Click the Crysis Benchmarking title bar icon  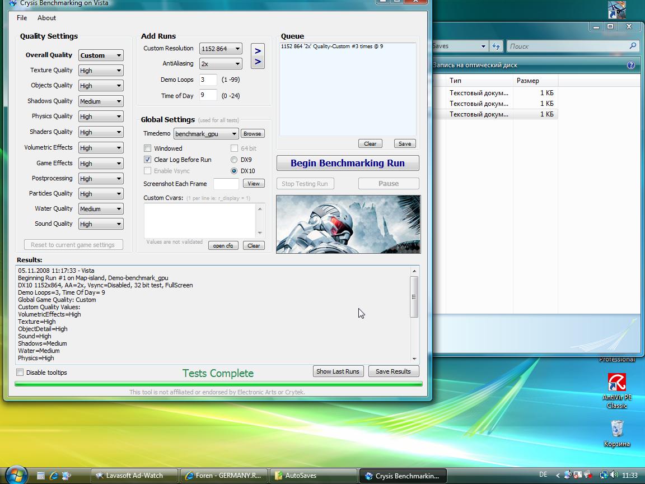point(13,3)
